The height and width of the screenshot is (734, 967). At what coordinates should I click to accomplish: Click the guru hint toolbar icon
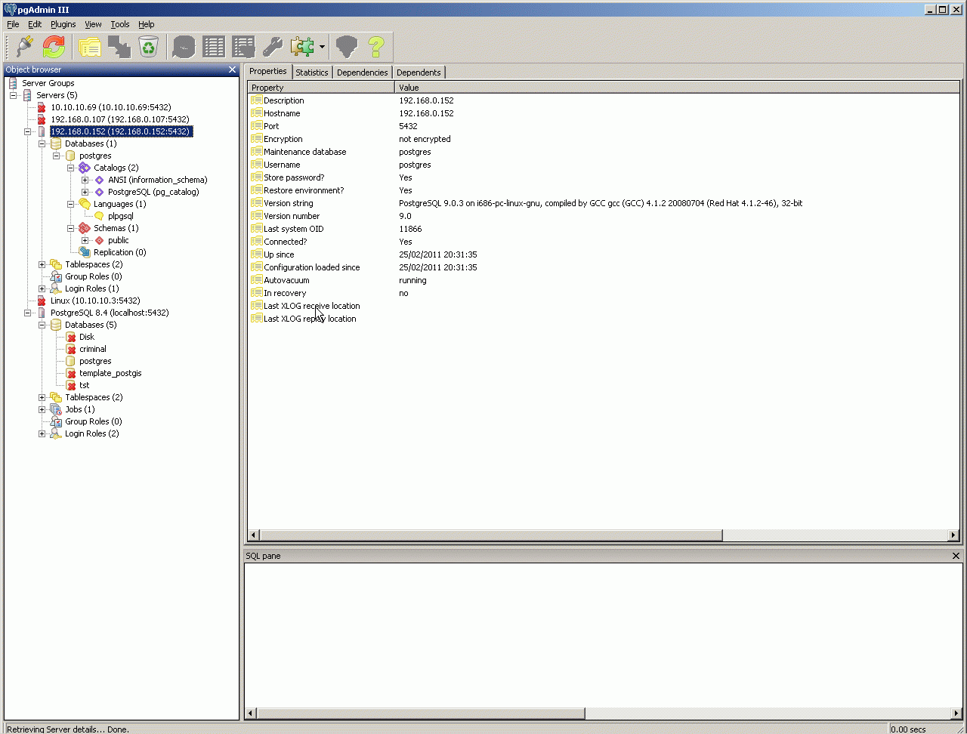(346, 47)
